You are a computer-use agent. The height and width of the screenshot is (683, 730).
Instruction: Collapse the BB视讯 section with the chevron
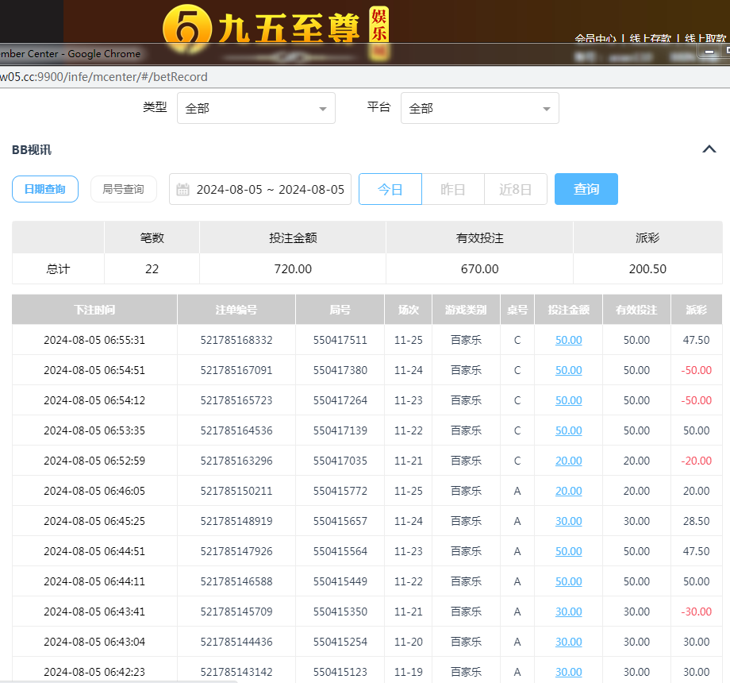coord(709,149)
